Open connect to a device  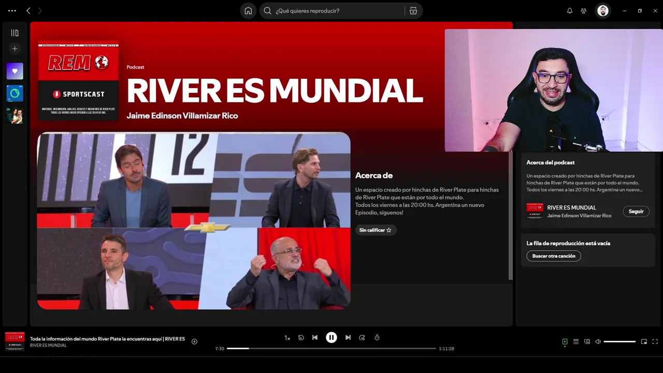[x=587, y=342]
